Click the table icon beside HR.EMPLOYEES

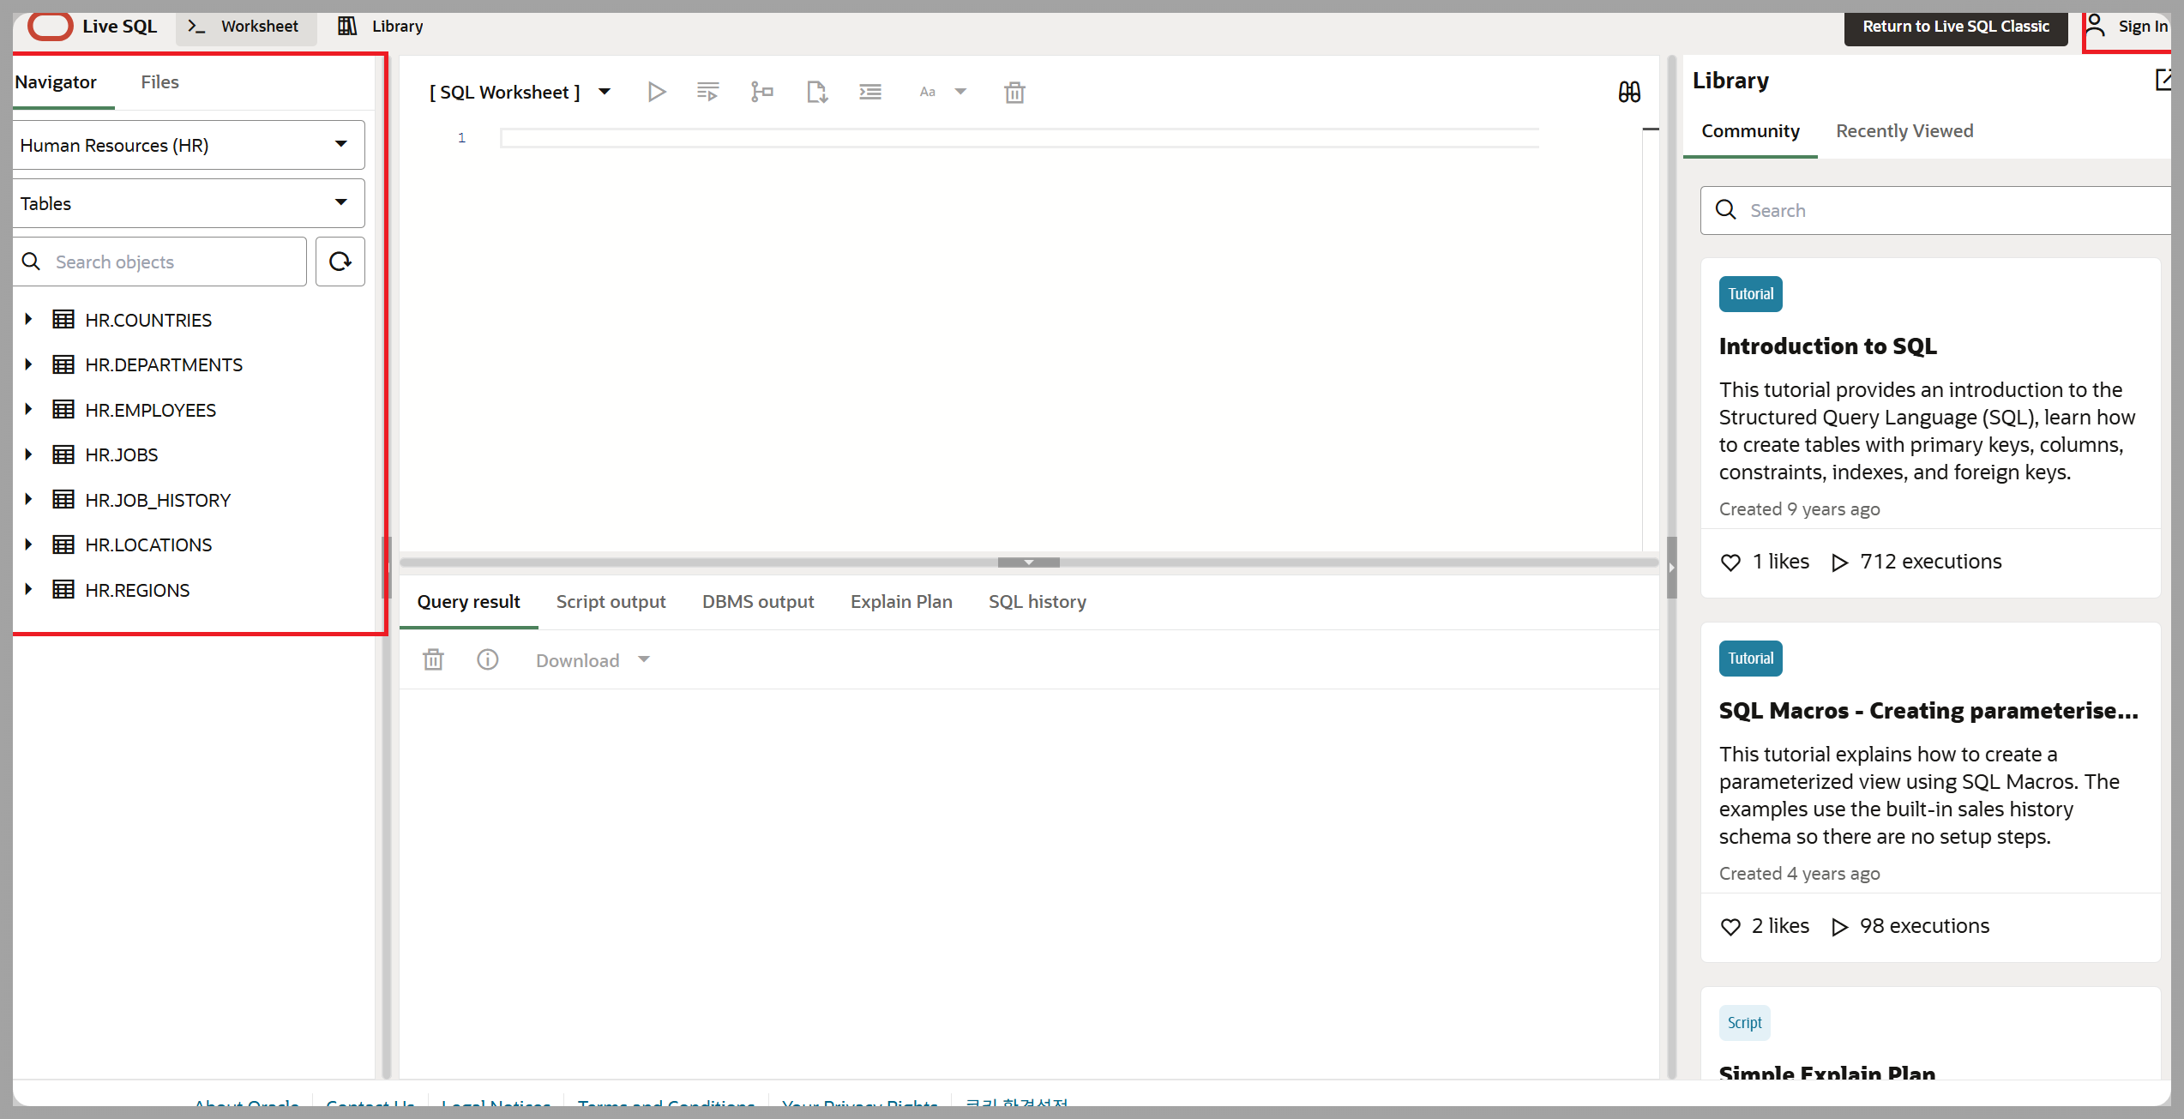pyautogui.click(x=63, y=410)
